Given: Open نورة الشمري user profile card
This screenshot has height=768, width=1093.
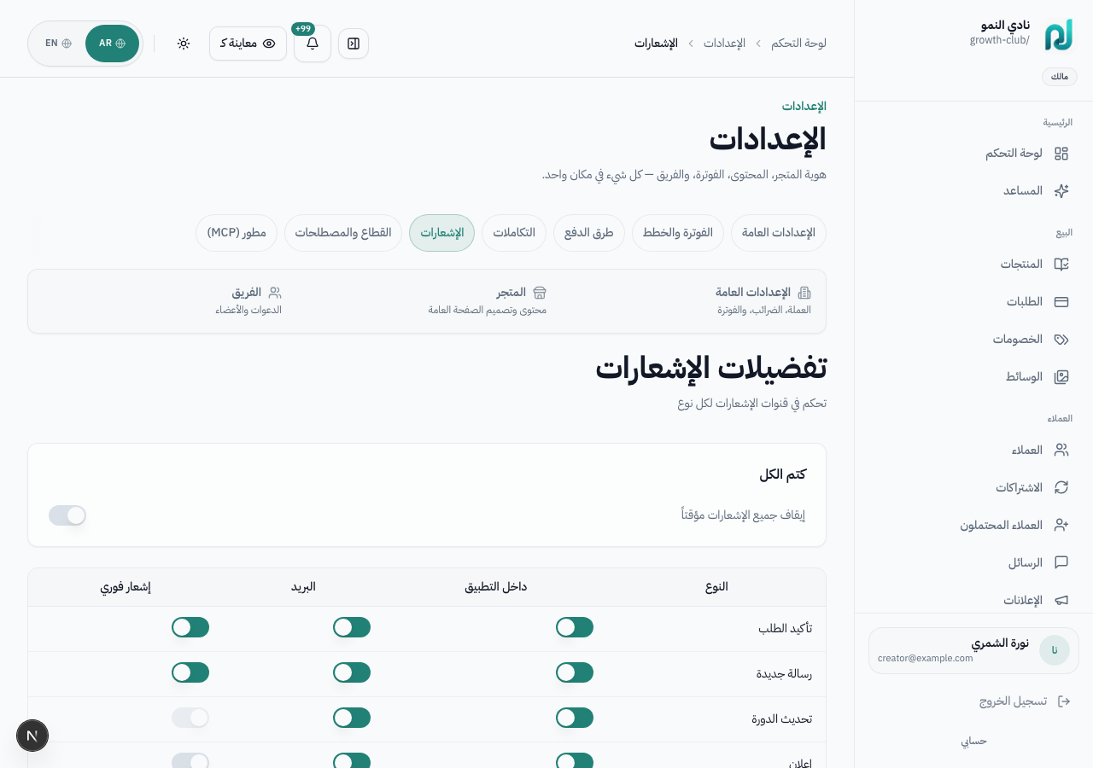Looking at the screenshot, I should point(973,650).
